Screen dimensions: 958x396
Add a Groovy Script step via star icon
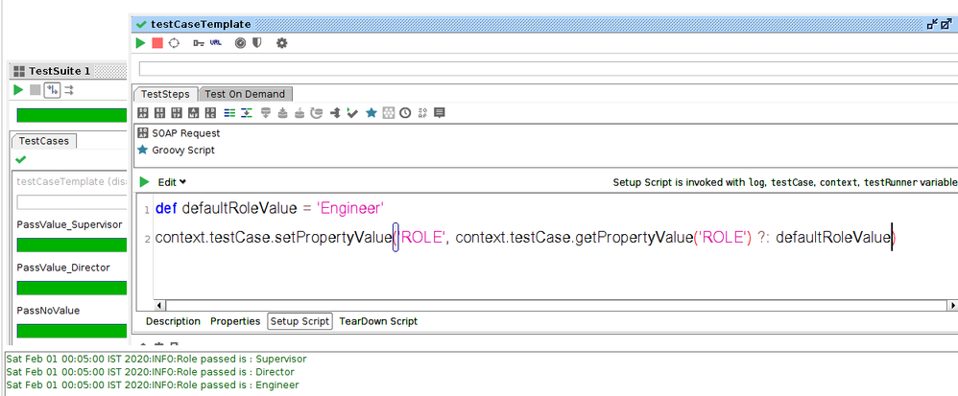[371, 113]
